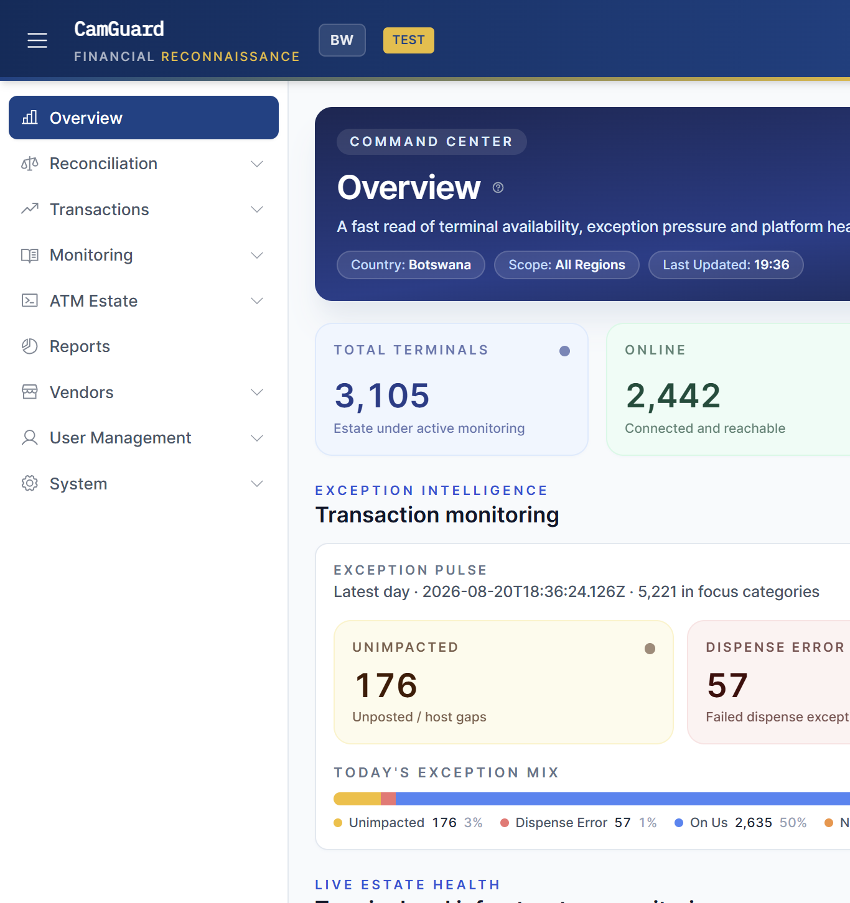Open the Total Terminals 3,105 card
This screenshot has height=903, width=850.
tap(452, 389)
